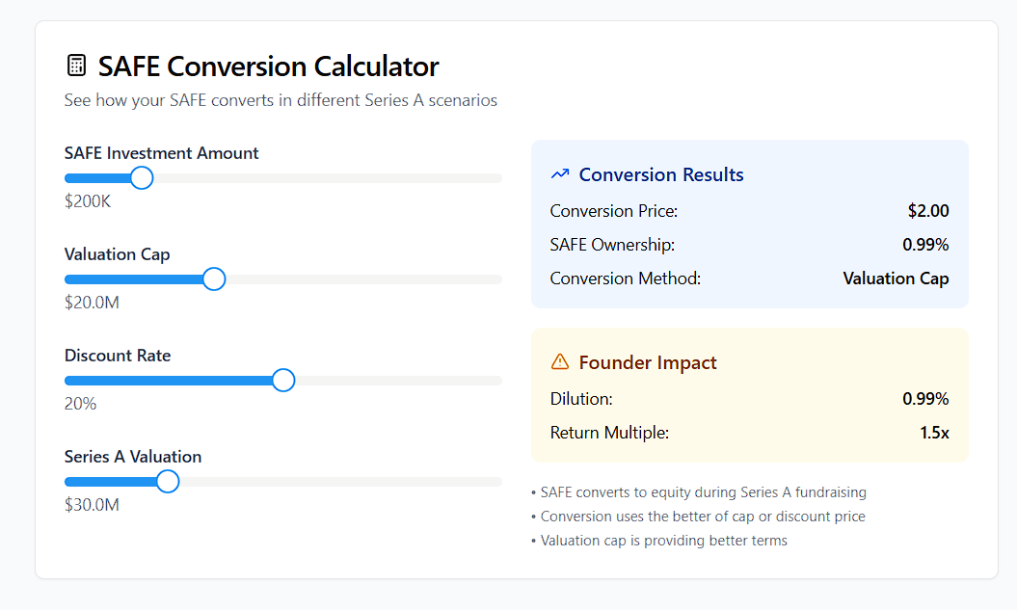This screenshot has height=610, width=1017.
Task: Click the 1.5x Return Multiple value
Action: (934, 433)
